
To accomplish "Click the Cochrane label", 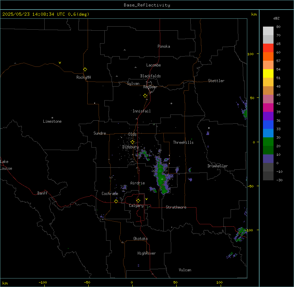I will click(x=110, y=194).
